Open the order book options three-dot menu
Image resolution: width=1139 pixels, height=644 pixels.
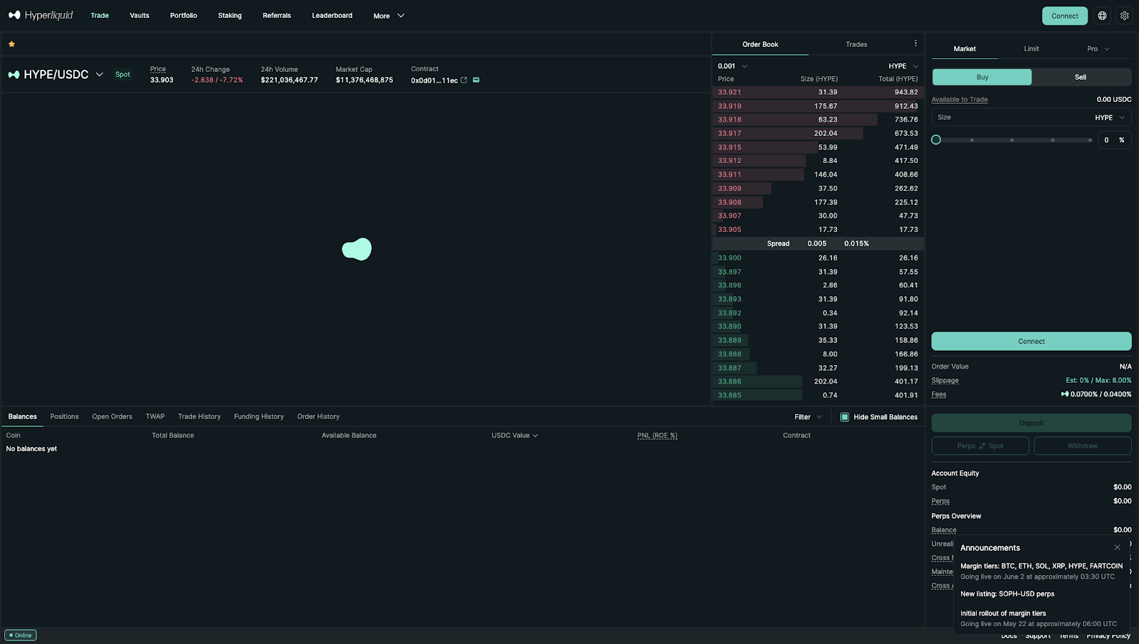point(916,43)
